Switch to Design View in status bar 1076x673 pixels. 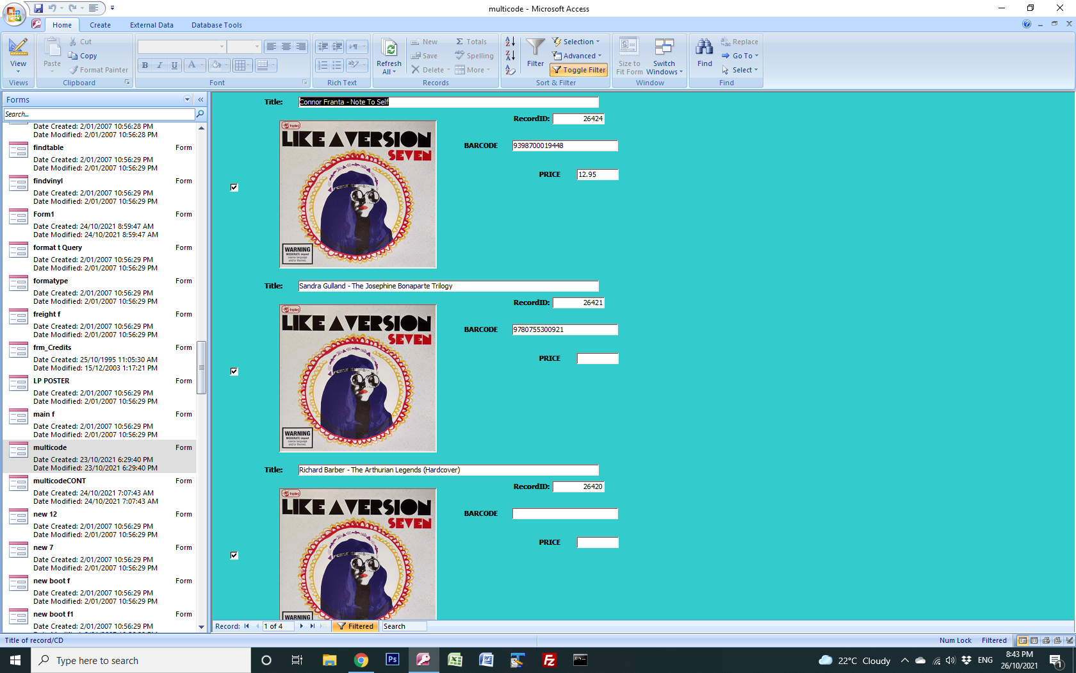click(x=1070, y=640)
